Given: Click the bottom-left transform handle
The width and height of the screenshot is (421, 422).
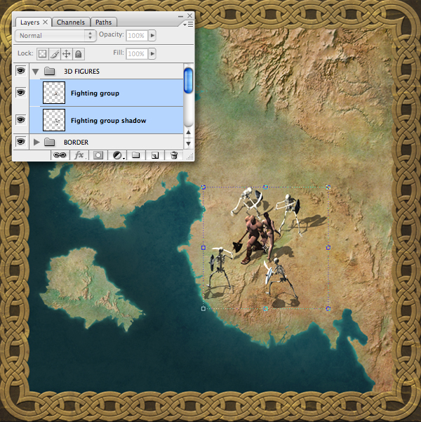Looking at the screenshot, I should point(203,309).
